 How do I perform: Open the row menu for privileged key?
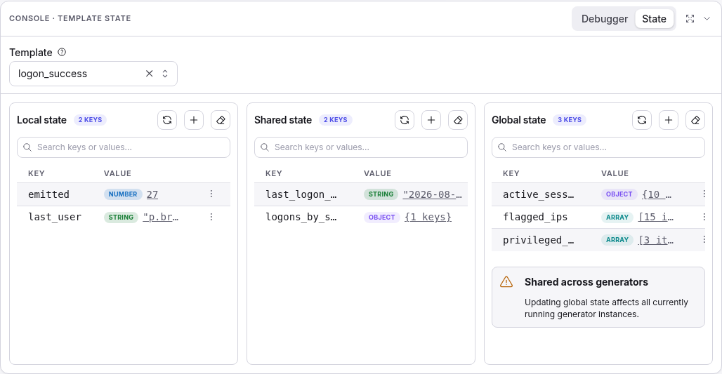click(x=704, y=240)
